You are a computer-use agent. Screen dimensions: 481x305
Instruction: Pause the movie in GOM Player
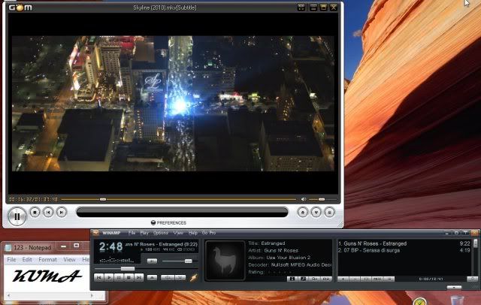click(17, 216)
